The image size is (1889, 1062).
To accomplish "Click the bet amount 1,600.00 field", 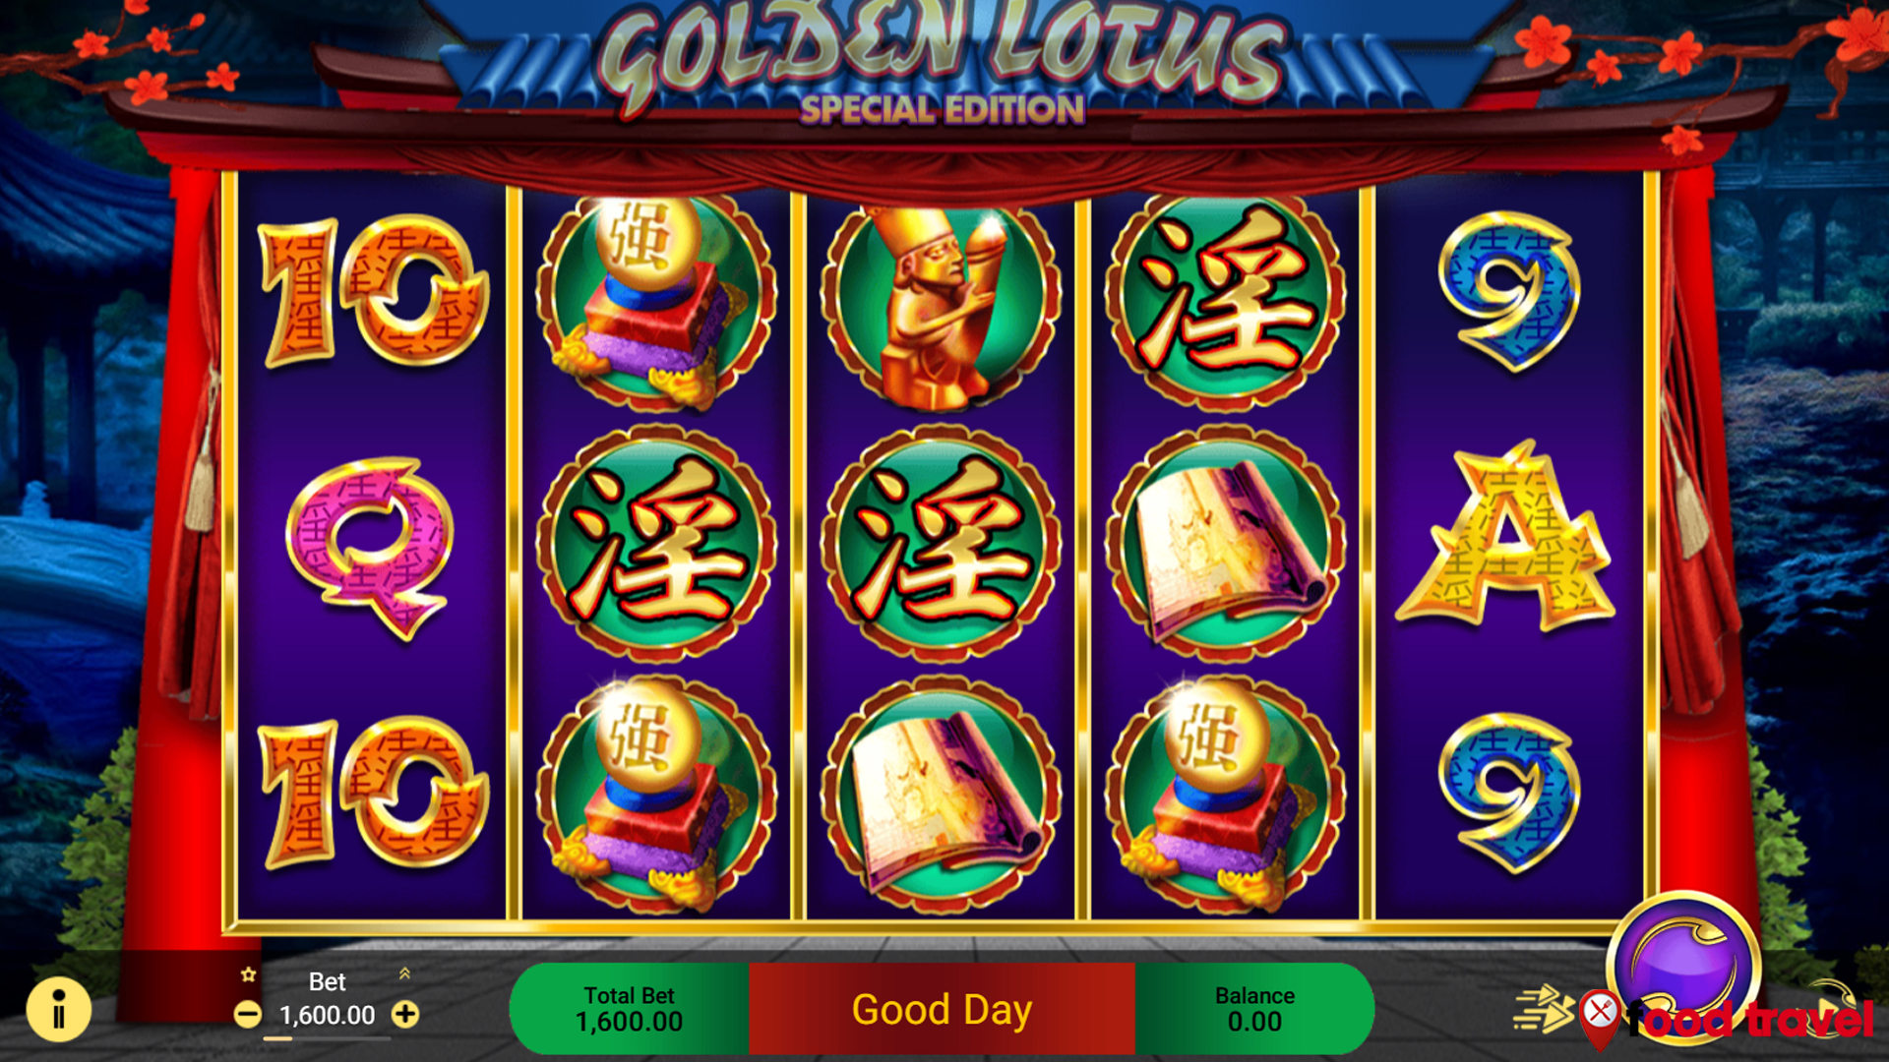I will 327,1015.
